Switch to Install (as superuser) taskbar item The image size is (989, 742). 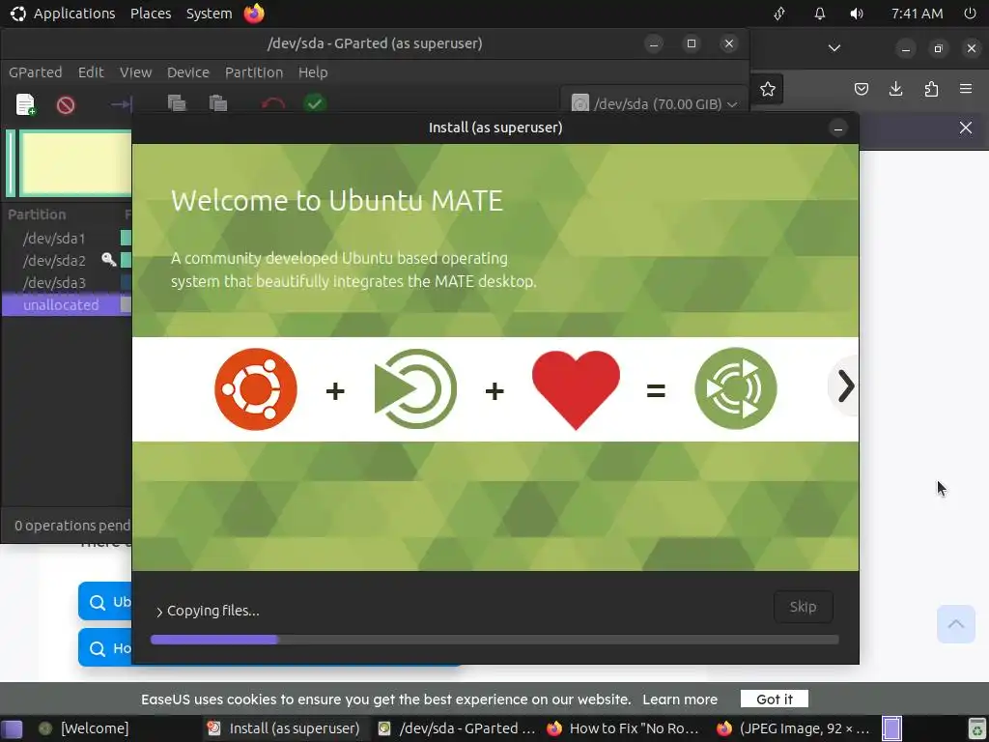pyautogui.click(x=285, y=728)
